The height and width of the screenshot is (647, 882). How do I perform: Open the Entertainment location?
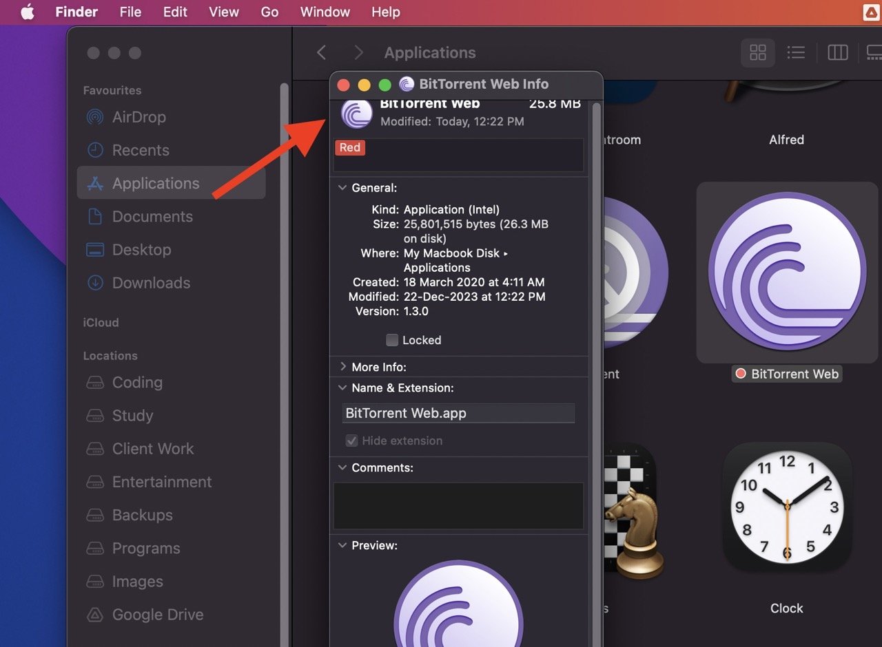pyautogui.click(x=162, y=482)
